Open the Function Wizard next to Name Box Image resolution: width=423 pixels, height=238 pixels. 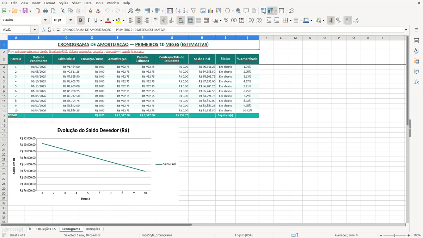44,30
